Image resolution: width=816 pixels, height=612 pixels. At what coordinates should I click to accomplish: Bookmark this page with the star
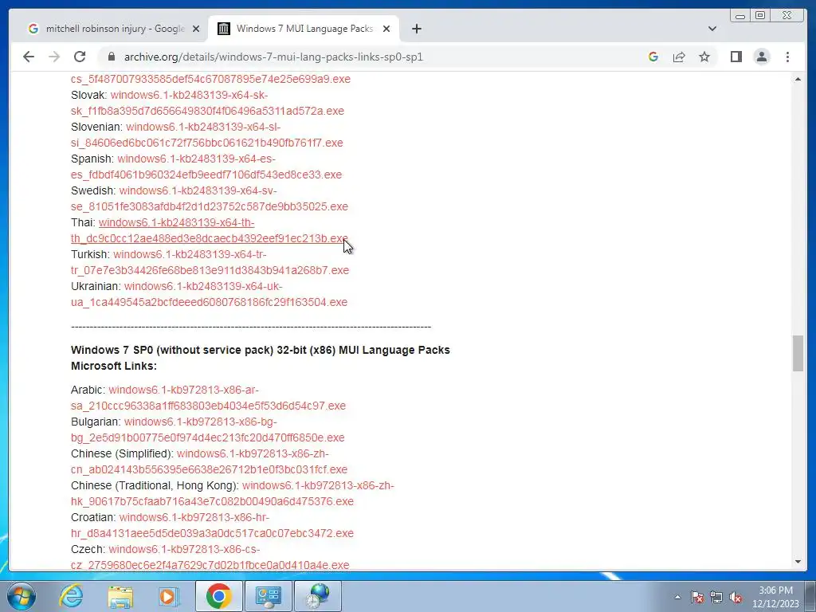pyautogui.click(x=704, y=57)
